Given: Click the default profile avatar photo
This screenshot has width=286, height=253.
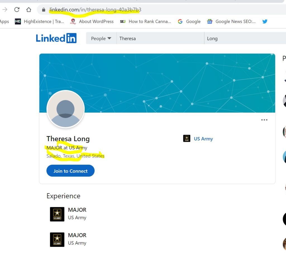Looking at the screenshot, I should [65, 109].
